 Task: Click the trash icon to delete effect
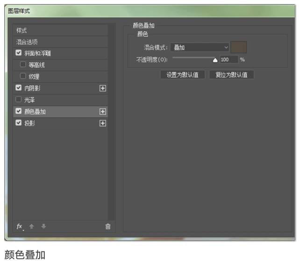(108, 227)
